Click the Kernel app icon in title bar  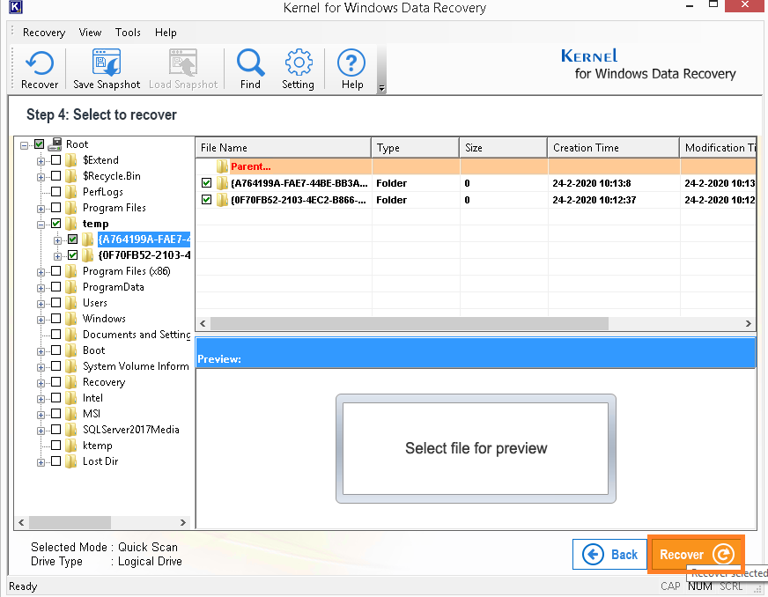click(16, 7)
